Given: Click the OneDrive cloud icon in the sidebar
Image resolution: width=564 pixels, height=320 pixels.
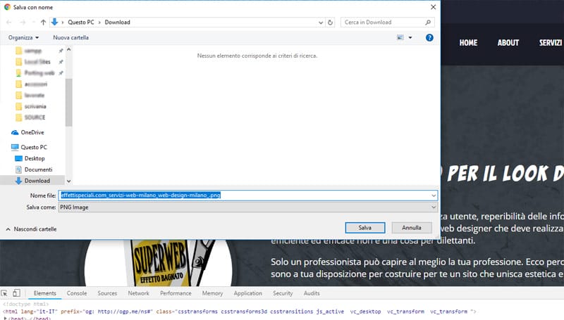Looking at the screenshot, I should [15, 132].
